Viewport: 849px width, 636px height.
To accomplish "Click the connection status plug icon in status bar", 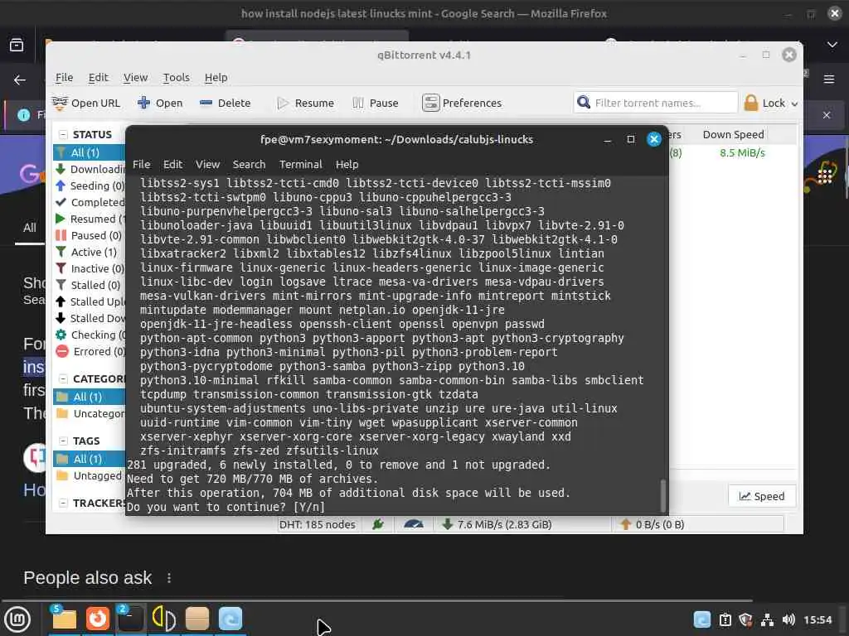I will pyautogui.click(x=378, y=524).
